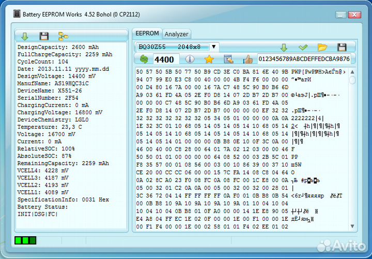Click the thumbs up icon
Screen dimensions: 372x259
point(247,59)
